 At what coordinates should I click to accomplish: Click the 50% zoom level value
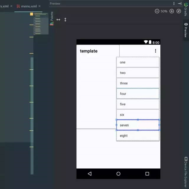pyautogui.click(x=164, y=11)
